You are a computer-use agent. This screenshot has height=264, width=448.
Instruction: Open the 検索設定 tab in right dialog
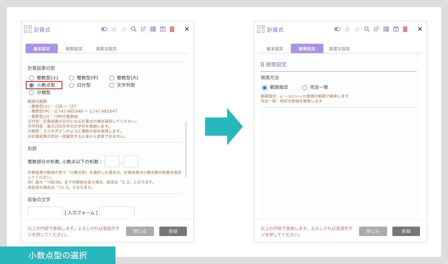tap(307, 49)
